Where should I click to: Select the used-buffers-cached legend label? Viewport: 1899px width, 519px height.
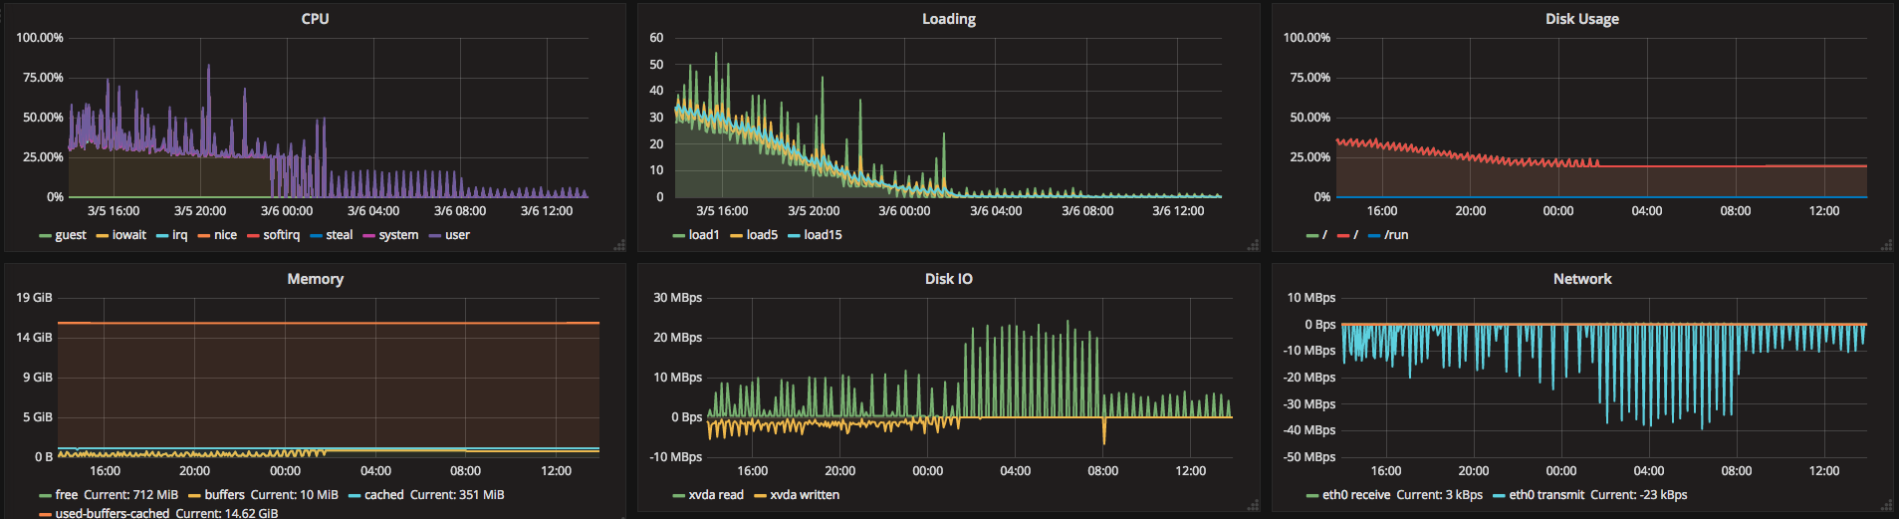click(112, 513)
